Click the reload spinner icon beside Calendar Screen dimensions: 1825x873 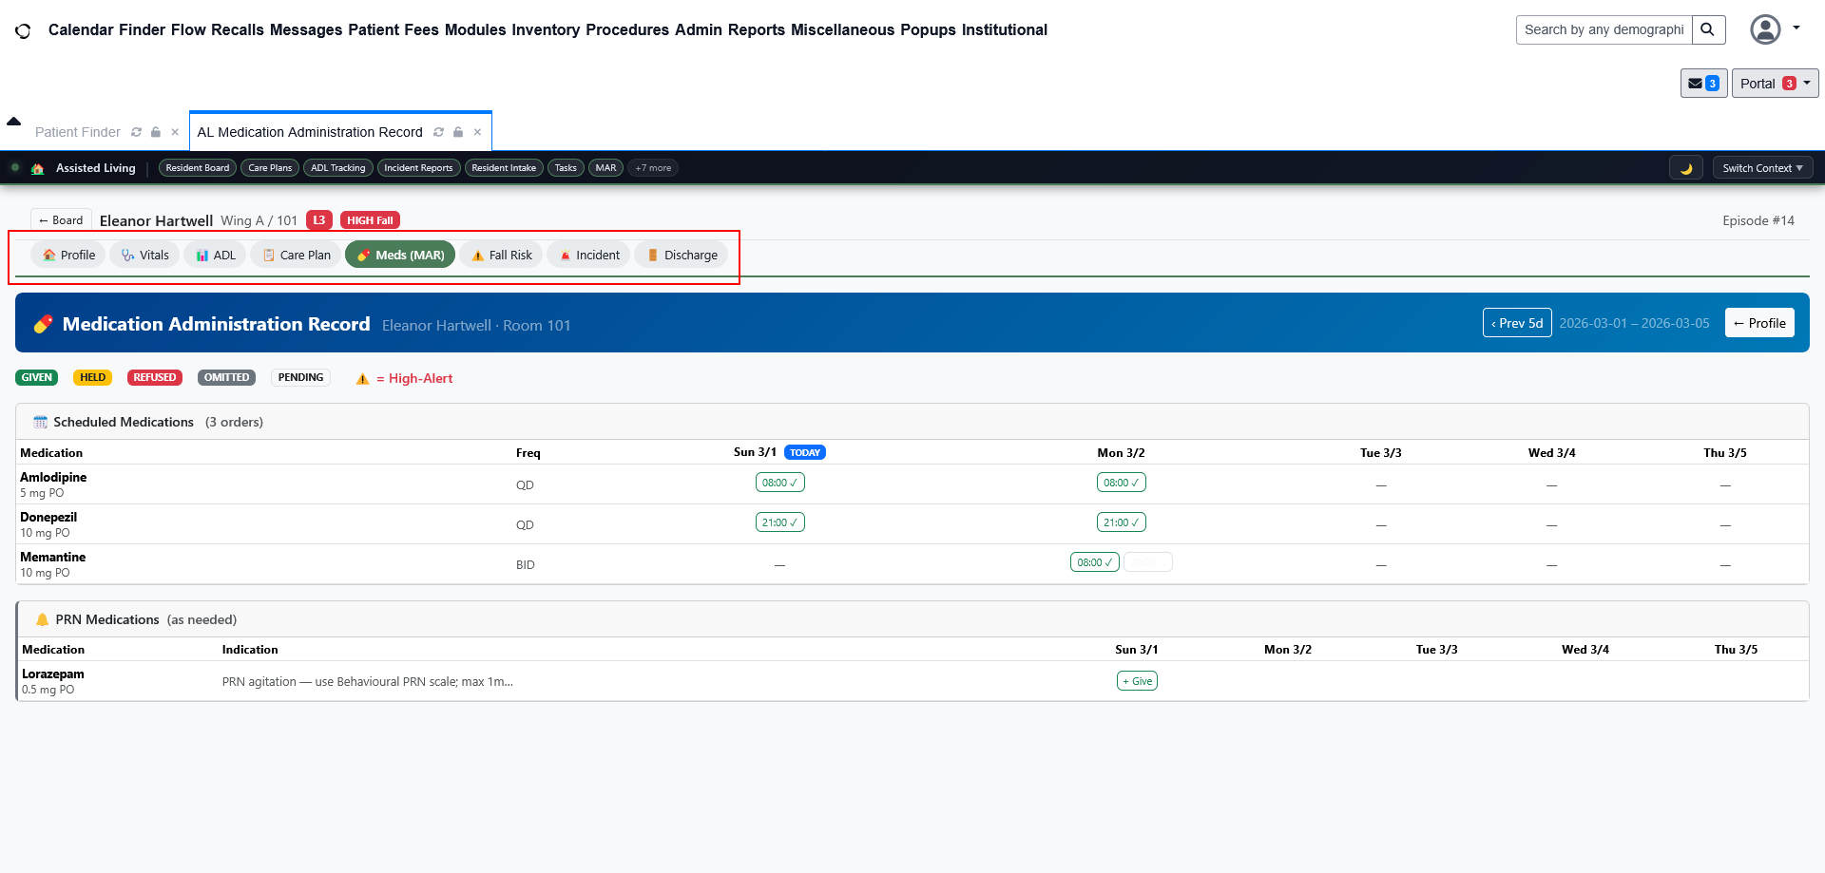(23, 30)
